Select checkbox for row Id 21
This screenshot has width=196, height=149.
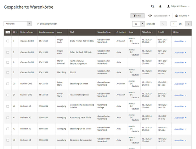pos(8,95)
